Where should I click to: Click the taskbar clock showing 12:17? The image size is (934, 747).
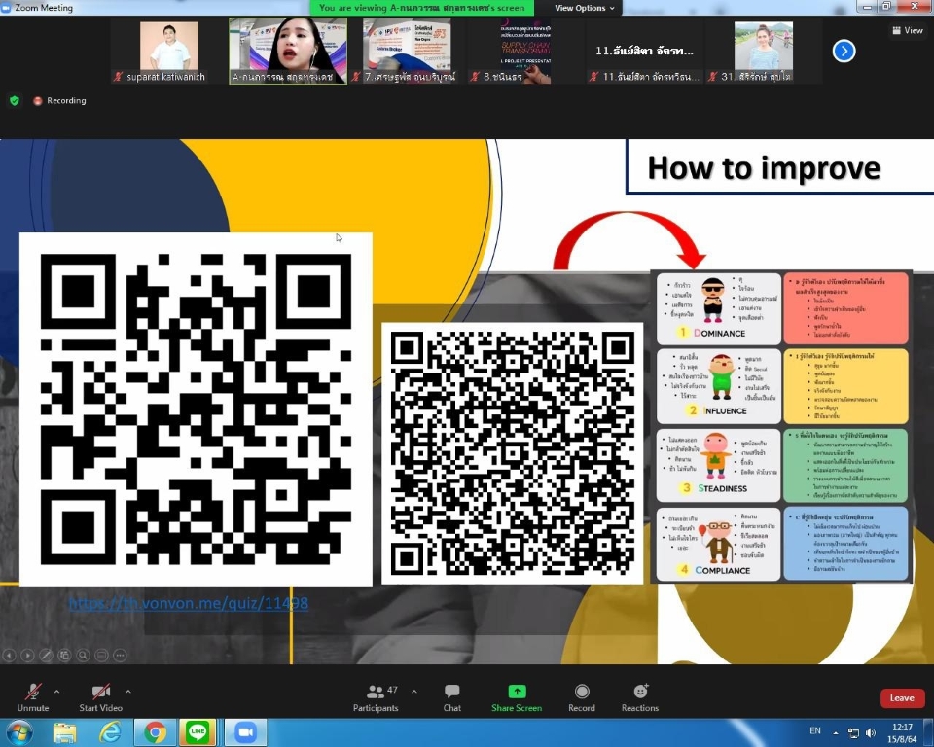coord(902,732)
